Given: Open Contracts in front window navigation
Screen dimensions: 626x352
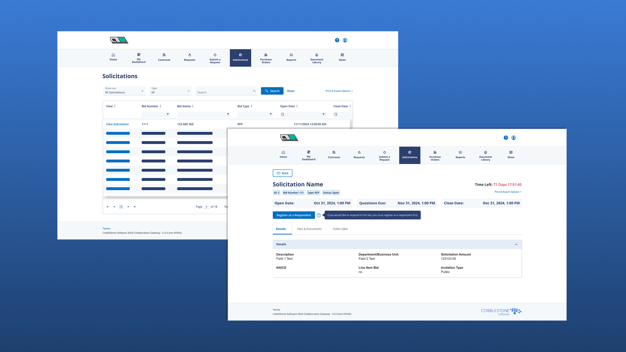Looking at the screenshot, I should (334, 155).
